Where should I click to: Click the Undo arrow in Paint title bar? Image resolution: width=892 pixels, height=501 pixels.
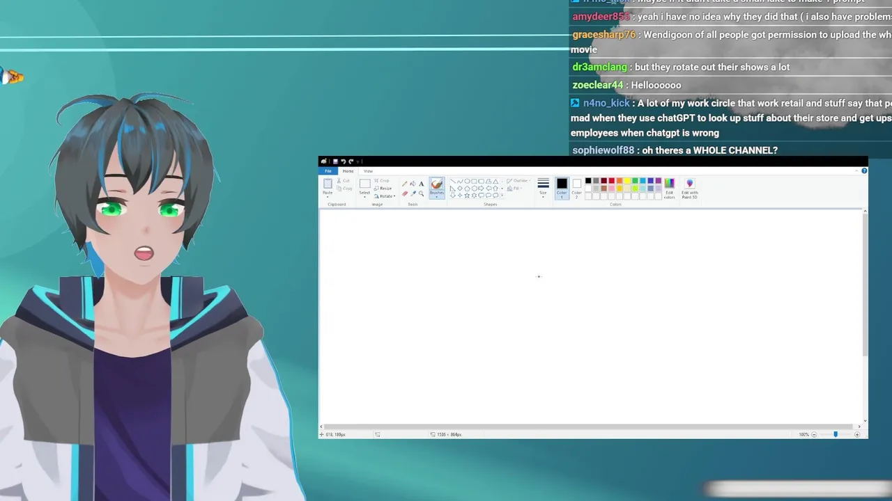click(x=344, y=161)
